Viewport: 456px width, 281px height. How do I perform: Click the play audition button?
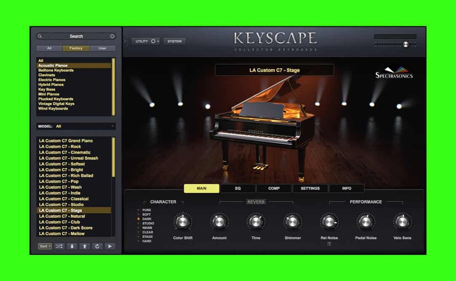click(x=110, y=246)
